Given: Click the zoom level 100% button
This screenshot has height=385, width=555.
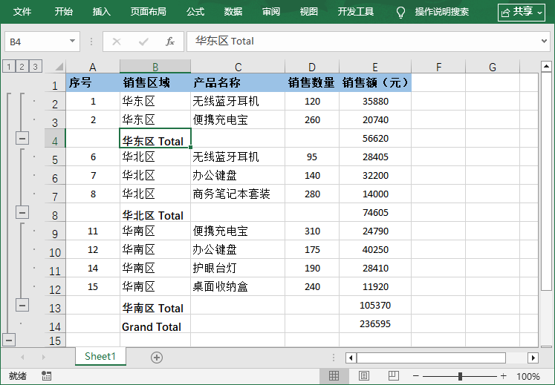Looking at the screenshot, I should 528,376.
